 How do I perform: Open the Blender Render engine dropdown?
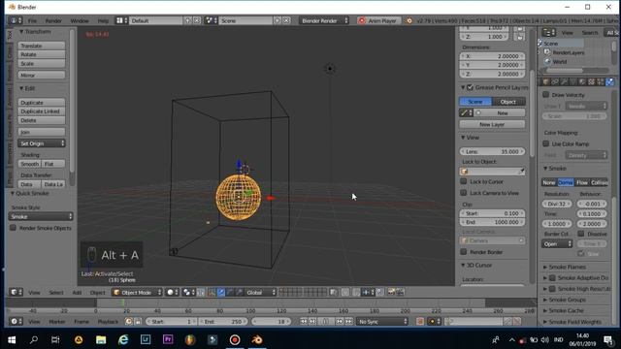324,20
